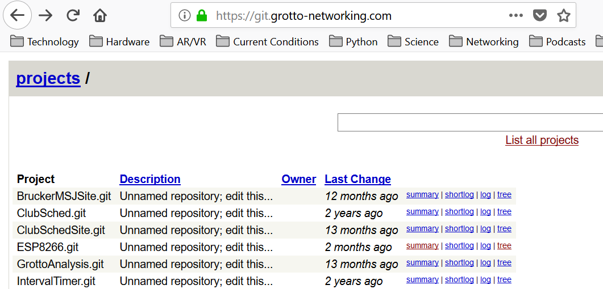Open the page actions three-dots menu
Screen dimensions: 603x289
click(x=515, y=15)
